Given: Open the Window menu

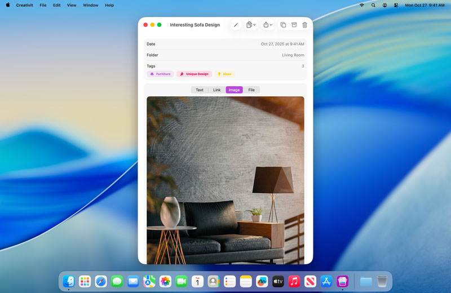Looking at the screenshot, I should point(90,5).
